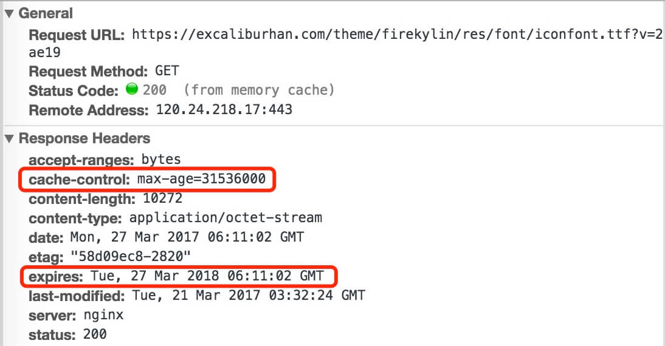Click the status 200 header row
Image resolution: width=665 pixels, height=346 pixels.
[67, 334]
